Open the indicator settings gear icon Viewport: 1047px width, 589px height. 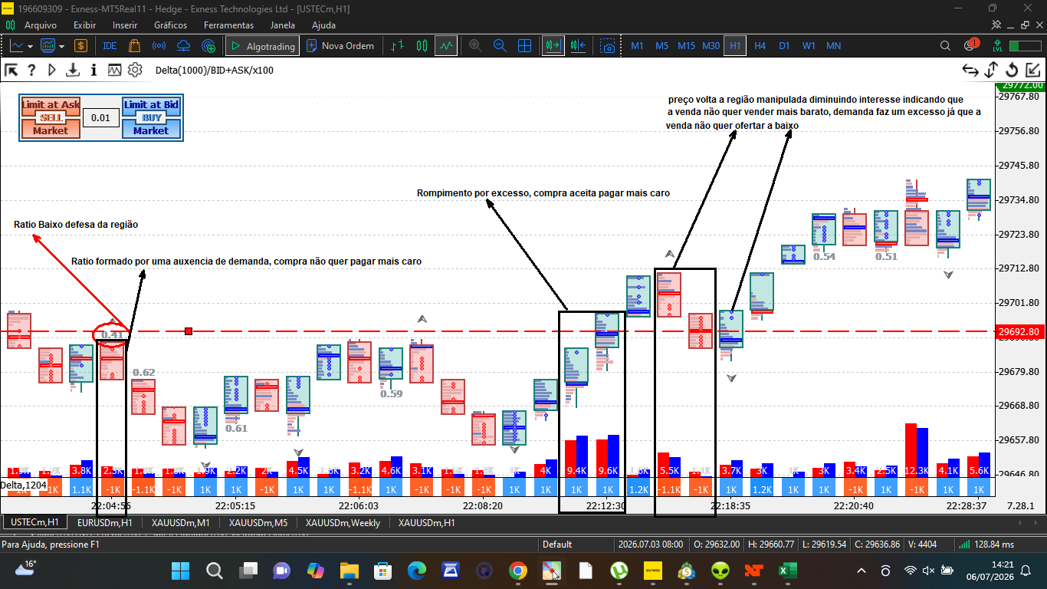coord(135,70)
